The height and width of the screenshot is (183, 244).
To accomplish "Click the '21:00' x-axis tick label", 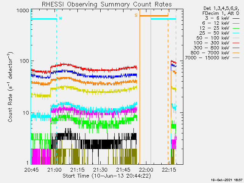I will (55, 170).
